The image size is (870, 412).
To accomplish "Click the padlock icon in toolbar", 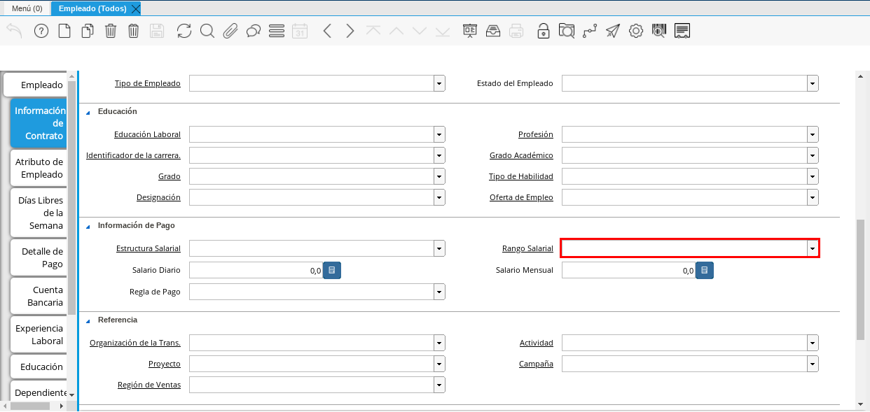I will pos(543,31).
